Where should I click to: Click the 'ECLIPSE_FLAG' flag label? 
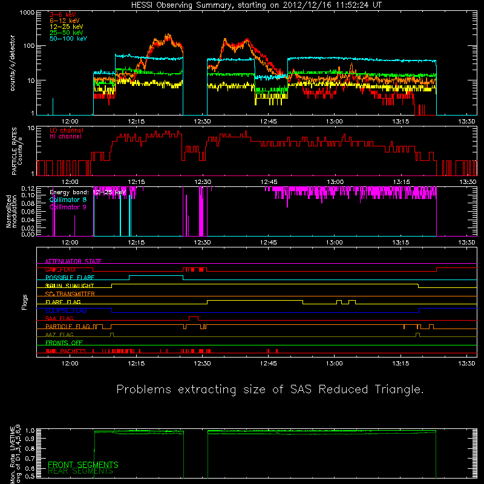(x=66, y=310)
